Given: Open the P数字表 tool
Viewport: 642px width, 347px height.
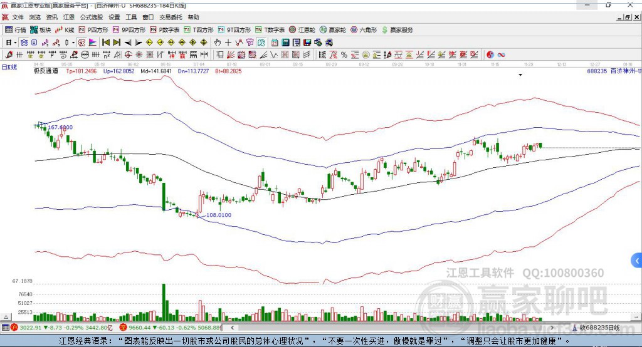Looking at the screenshot, I should coord(165,29).
